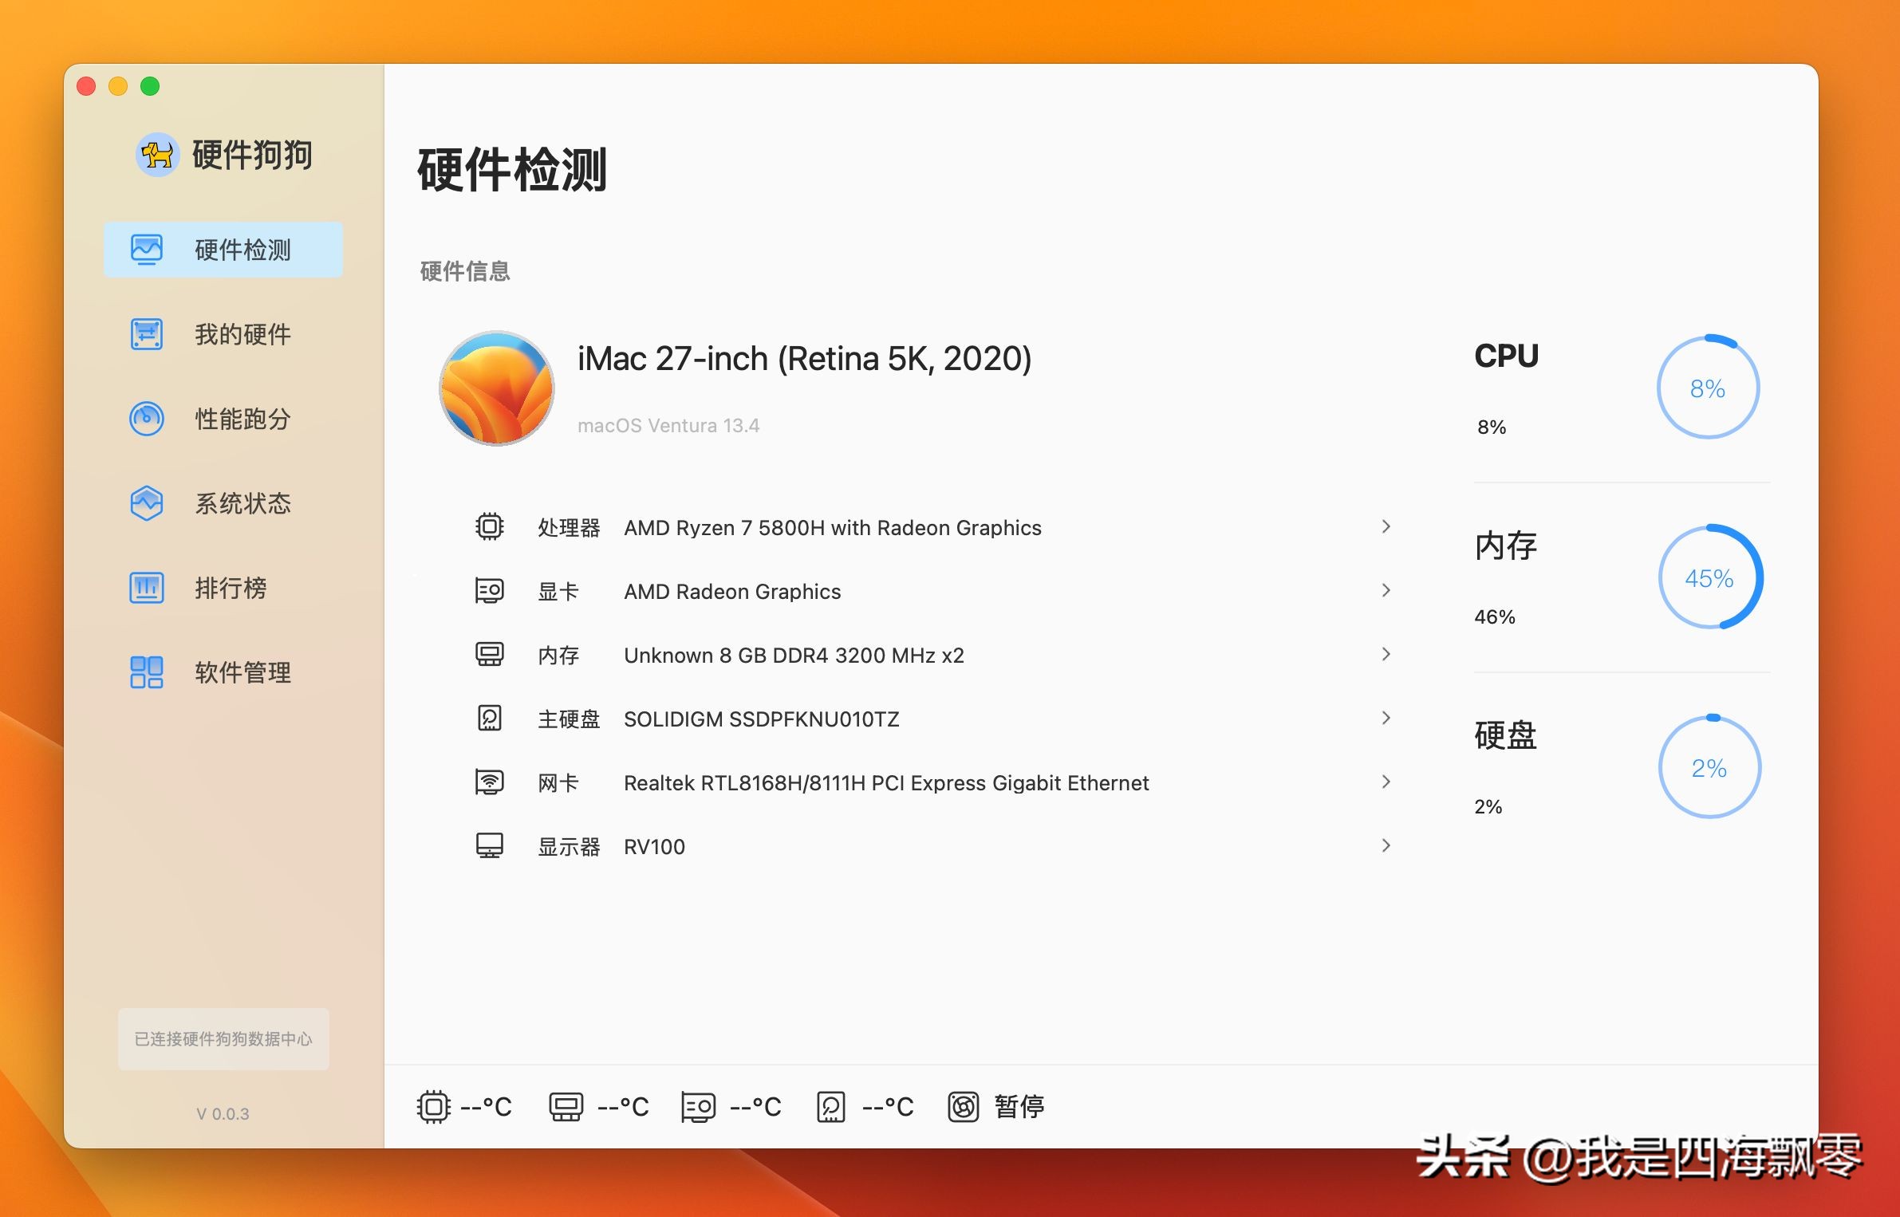Image resolution: width=1900 pixels, height=1217 pixels.
Task: Click the fan icon beside 暂停
Action: (963, 1107)
